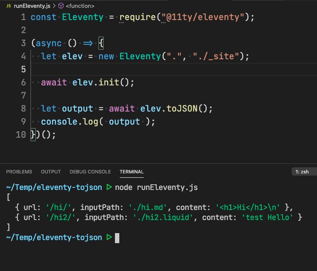Click opening brace on line 3

coord(101,43)
